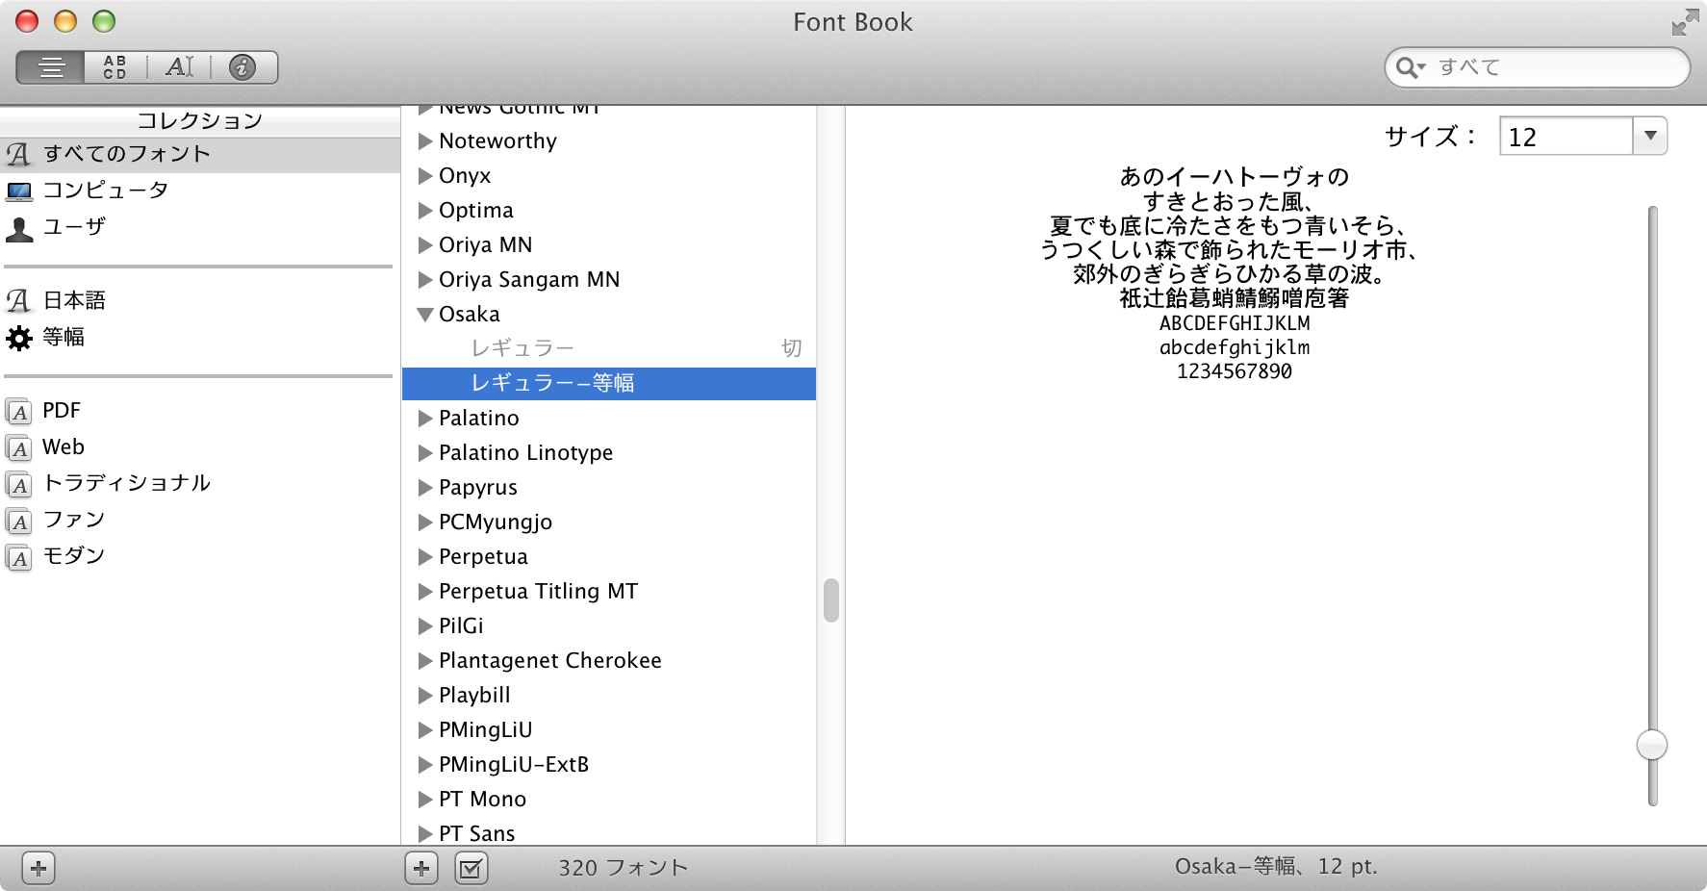
Task: Expand the Perpetua Titling MT family
Action: pyautogui.click(x=424, y=592)
